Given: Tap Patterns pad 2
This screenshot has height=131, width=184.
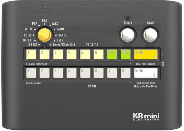Looking at the screenshot, I should coord(45,54).
